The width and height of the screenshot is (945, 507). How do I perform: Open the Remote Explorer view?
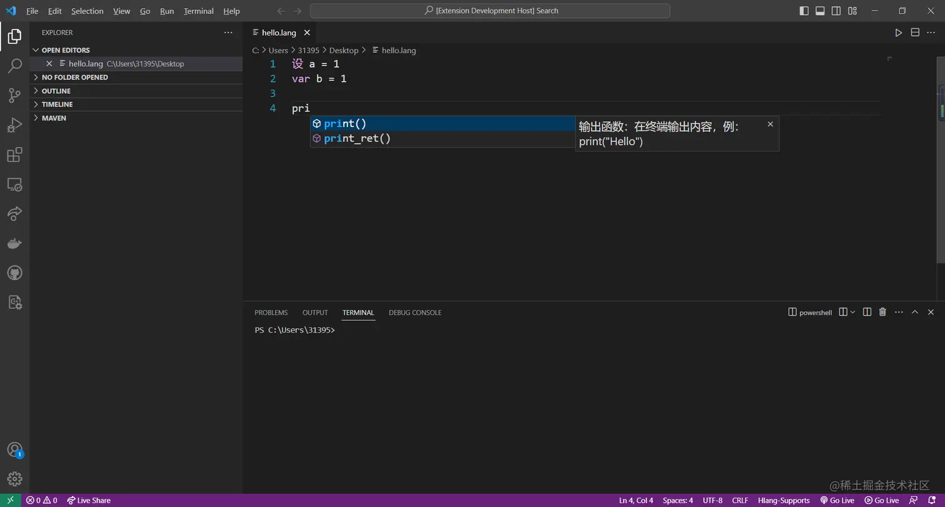point(14,184)
